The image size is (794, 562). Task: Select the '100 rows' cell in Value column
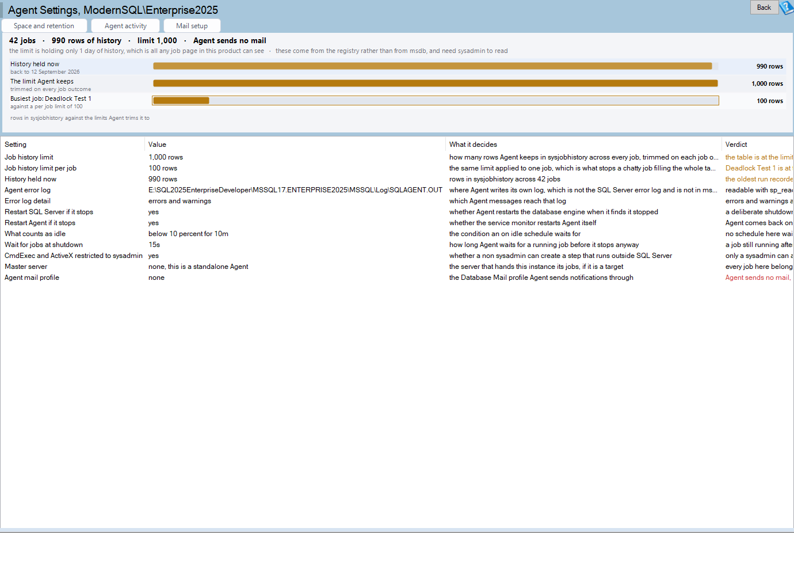[x=163, y=168]
